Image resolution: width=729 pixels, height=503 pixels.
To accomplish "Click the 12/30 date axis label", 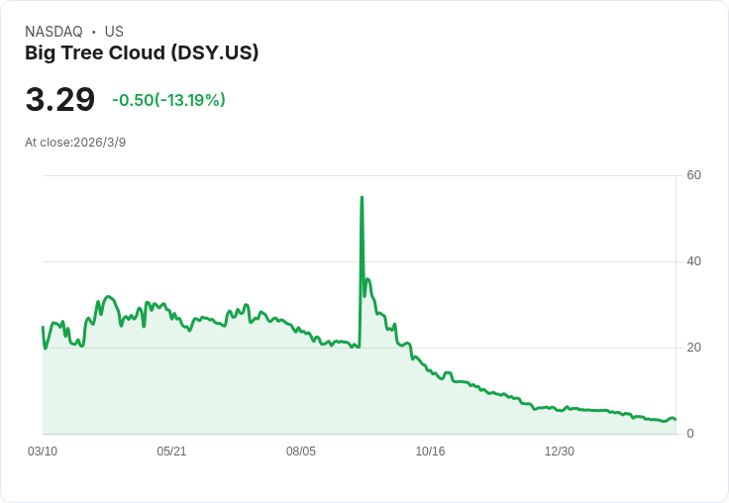I will coord(560,452).
